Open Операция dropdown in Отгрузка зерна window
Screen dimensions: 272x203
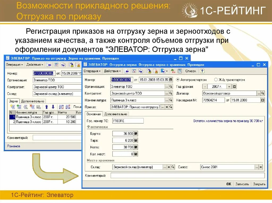[x=92, y=71]
